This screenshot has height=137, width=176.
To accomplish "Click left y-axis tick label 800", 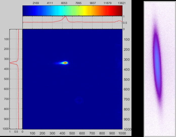I will 7,109.
